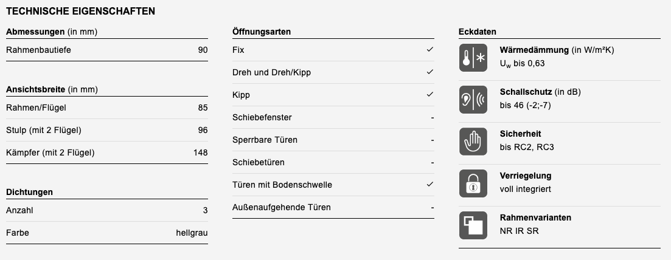
Task: Click the checkmark for Dreh und Dreh/Kipp
Action: click(x=430, y=72)
